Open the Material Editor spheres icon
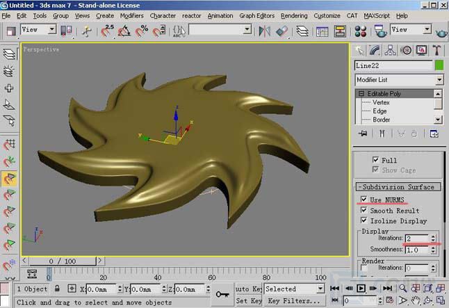The height and width of the screenshot is (308, 449). point(361,31)
